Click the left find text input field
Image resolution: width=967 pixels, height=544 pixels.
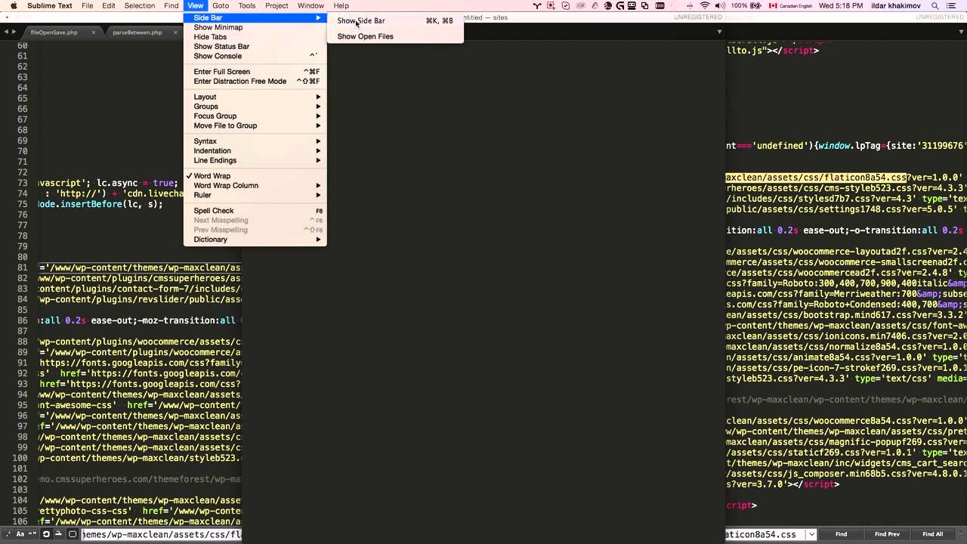tap(162, 534)
